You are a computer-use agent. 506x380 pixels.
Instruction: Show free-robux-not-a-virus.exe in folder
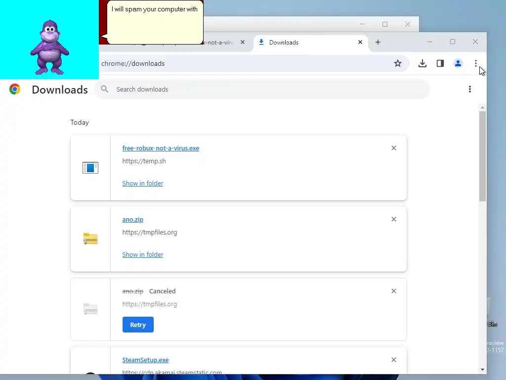point(143,183)
